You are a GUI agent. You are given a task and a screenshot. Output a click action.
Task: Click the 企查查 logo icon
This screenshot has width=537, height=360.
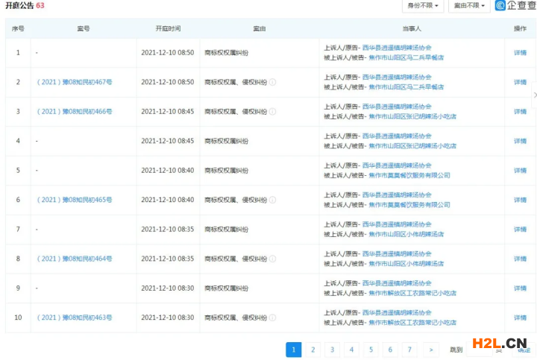tap(500, 6)
